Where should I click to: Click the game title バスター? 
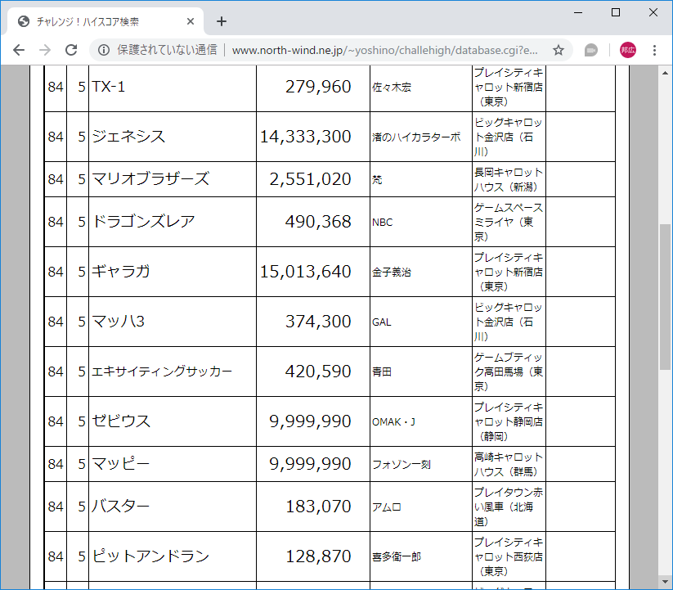(x=120, y=507)
